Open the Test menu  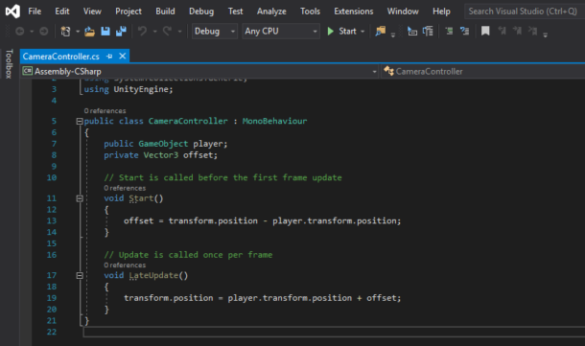235,12
